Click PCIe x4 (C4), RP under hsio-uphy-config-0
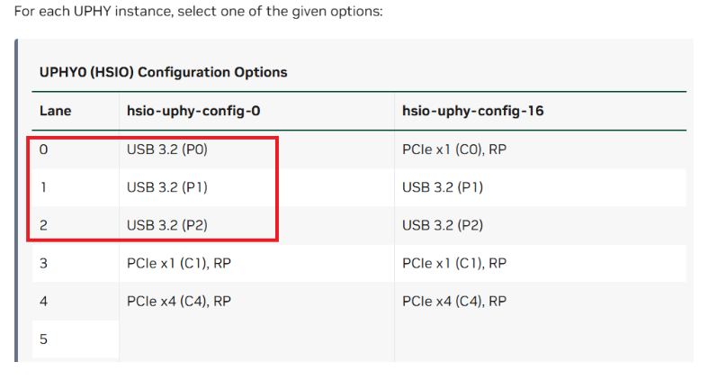The width and height of the screenshot is (717, 380). coord(179,301)
